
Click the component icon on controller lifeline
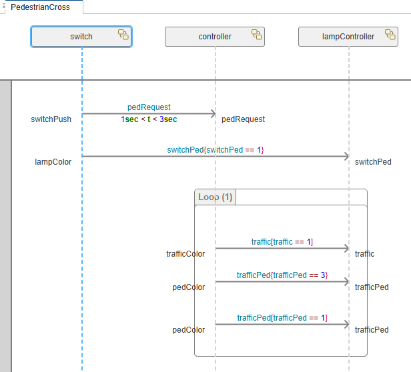pyautogui.click(x=257, y=34)
